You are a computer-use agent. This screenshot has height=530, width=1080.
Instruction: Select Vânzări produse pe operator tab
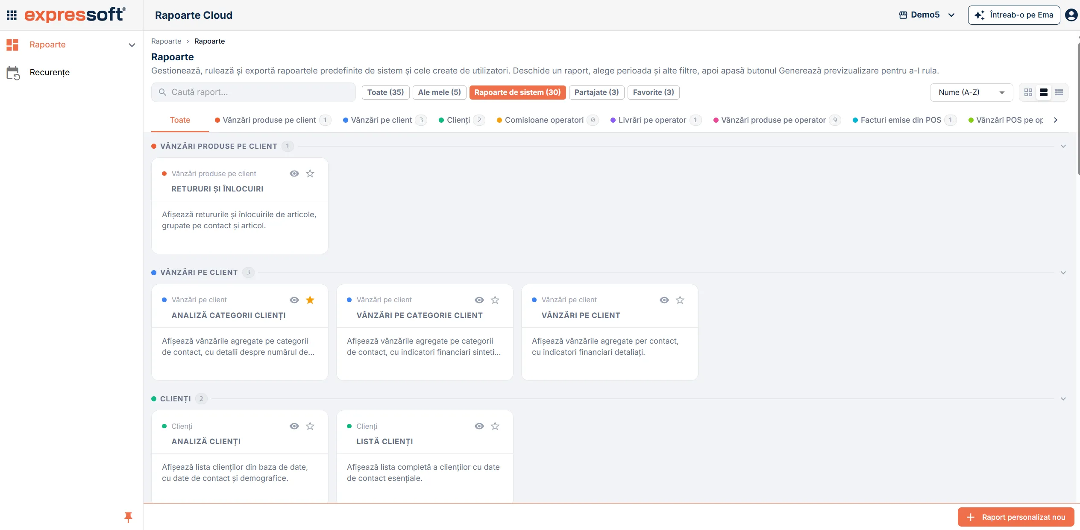click(777, 120)
